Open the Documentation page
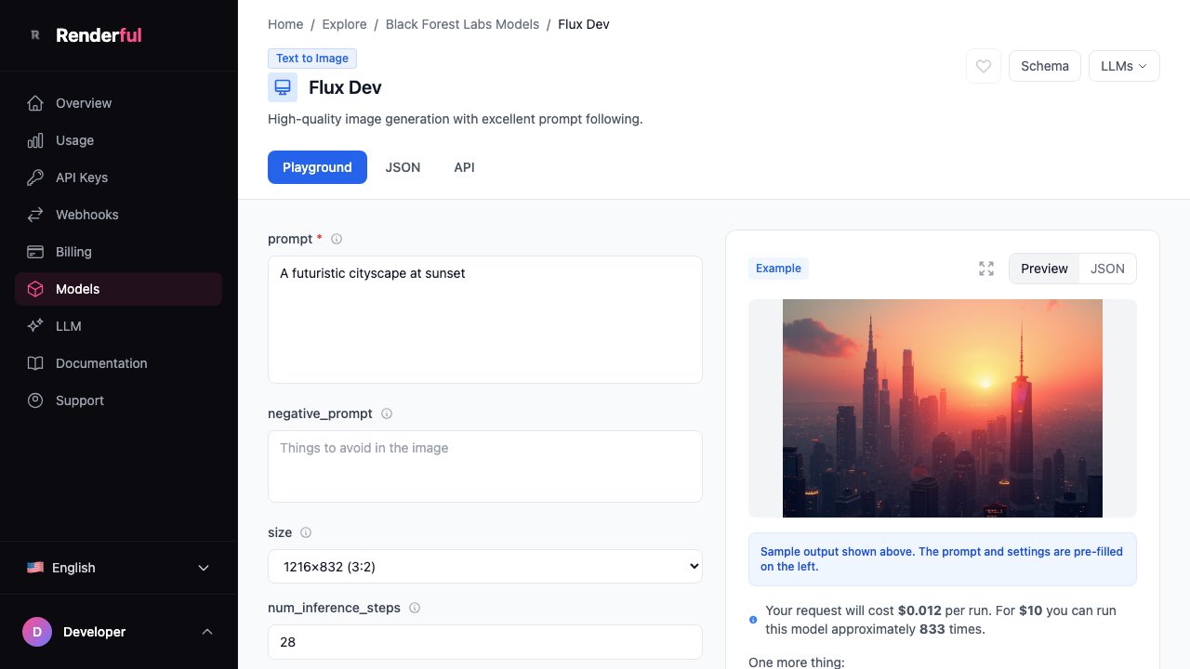Screen dimensions: 1190x669 [101, 363]
